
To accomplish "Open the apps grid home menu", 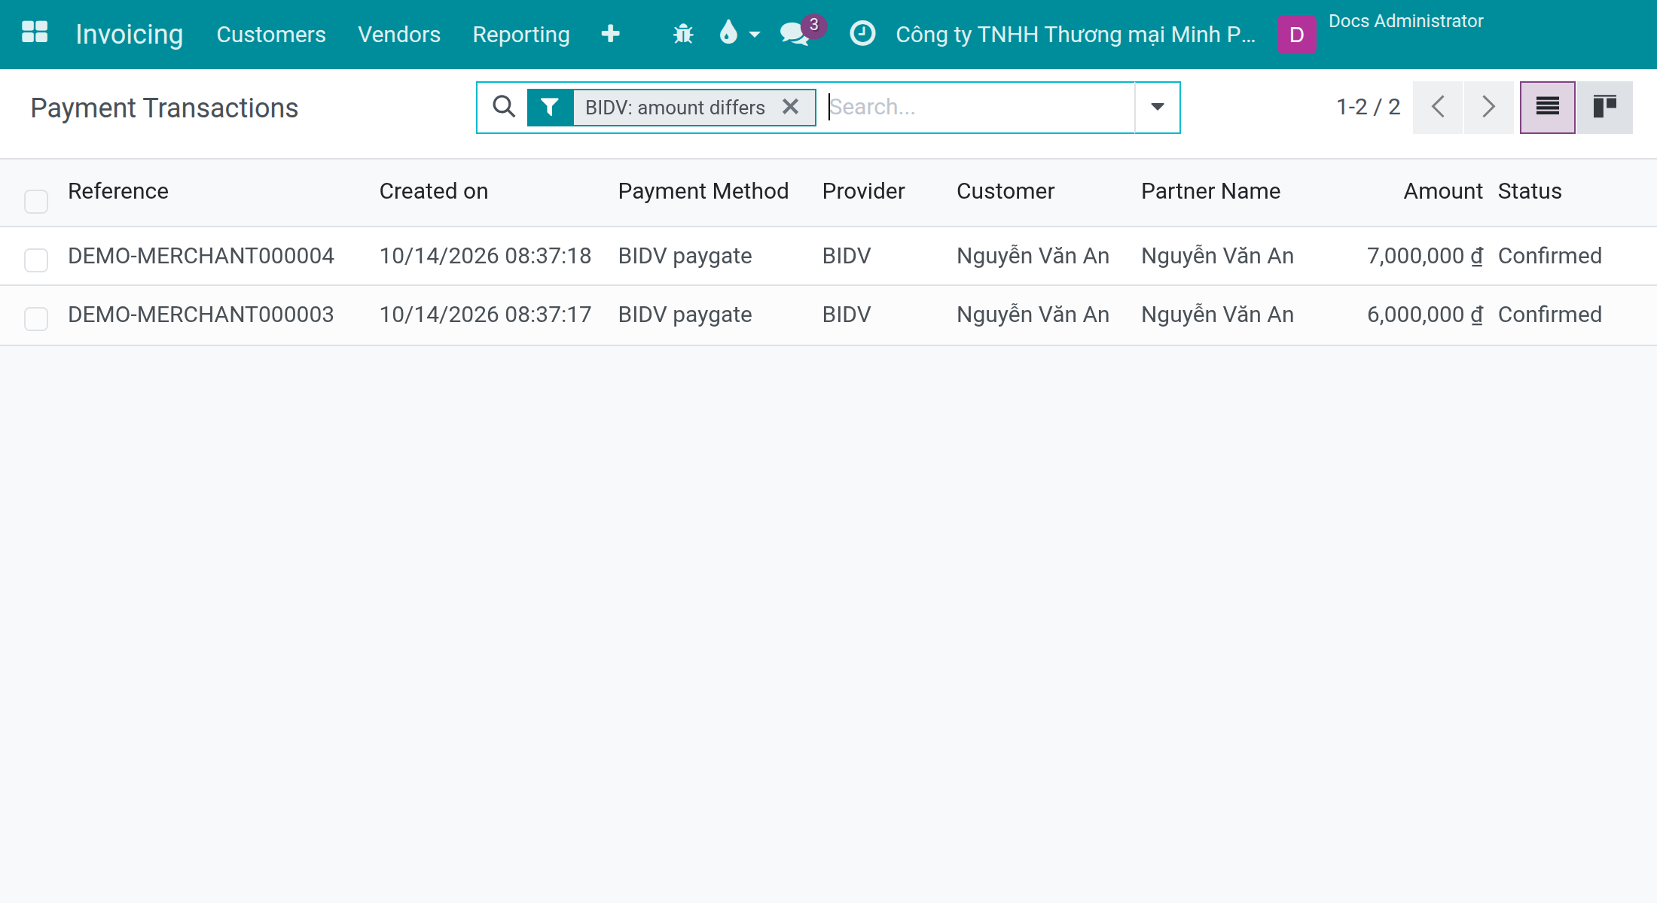I will 35,32.
